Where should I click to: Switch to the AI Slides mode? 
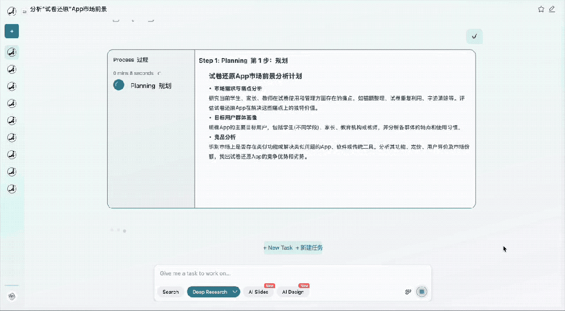point(258,292)
